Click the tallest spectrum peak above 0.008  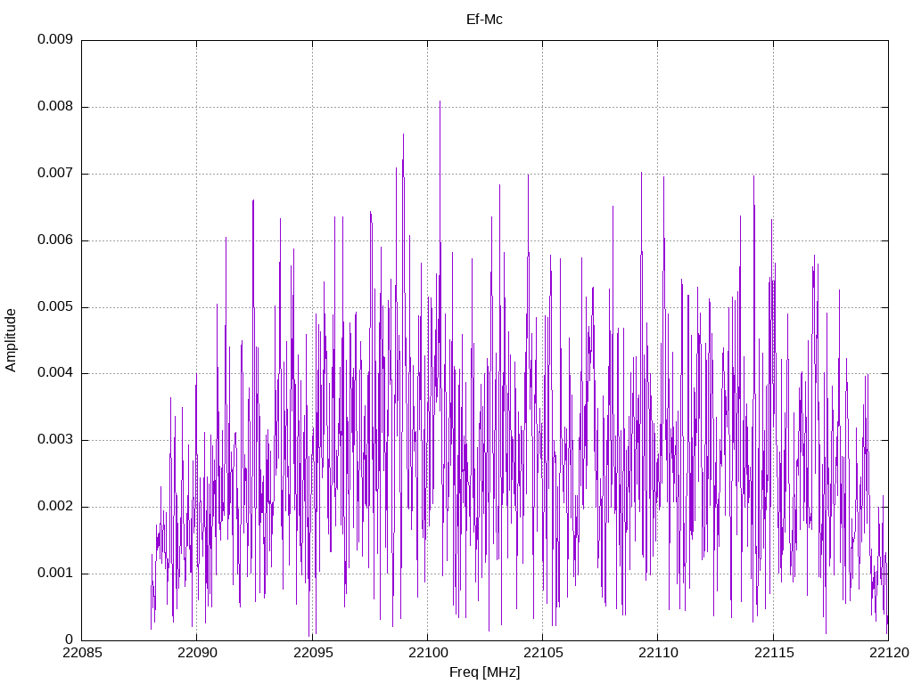pos(440,102)
